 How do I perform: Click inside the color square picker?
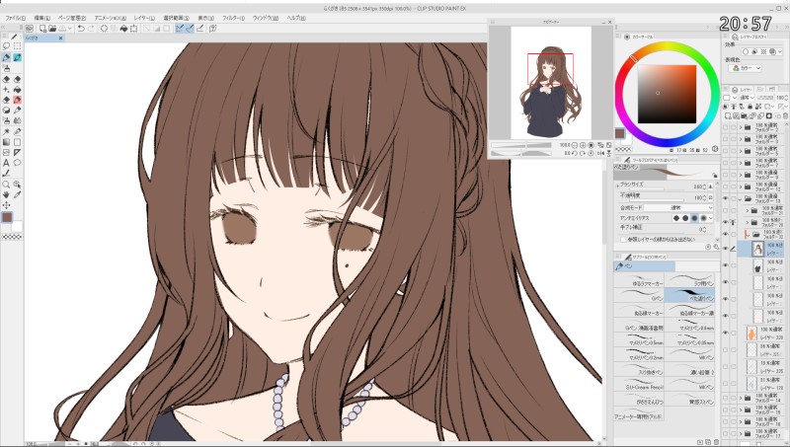[667, 94]
